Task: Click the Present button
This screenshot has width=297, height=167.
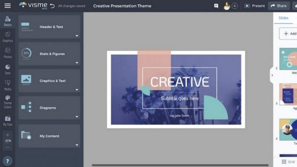Action: click(x=254, y=6)
